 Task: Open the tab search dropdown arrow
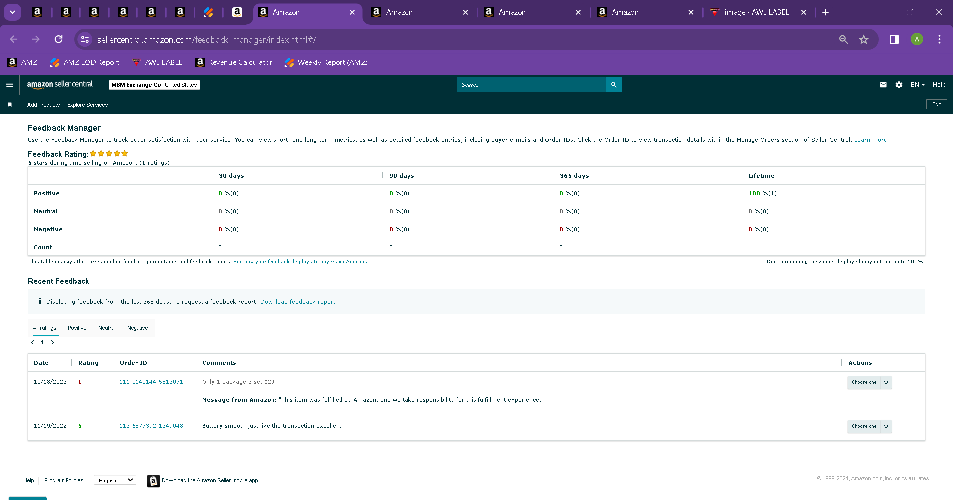(12, 12)
